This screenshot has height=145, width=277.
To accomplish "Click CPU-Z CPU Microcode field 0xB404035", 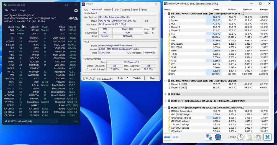I will (x=150, y=53).
